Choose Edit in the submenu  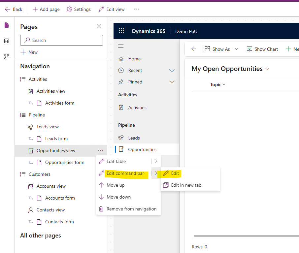tap(190, 173)
